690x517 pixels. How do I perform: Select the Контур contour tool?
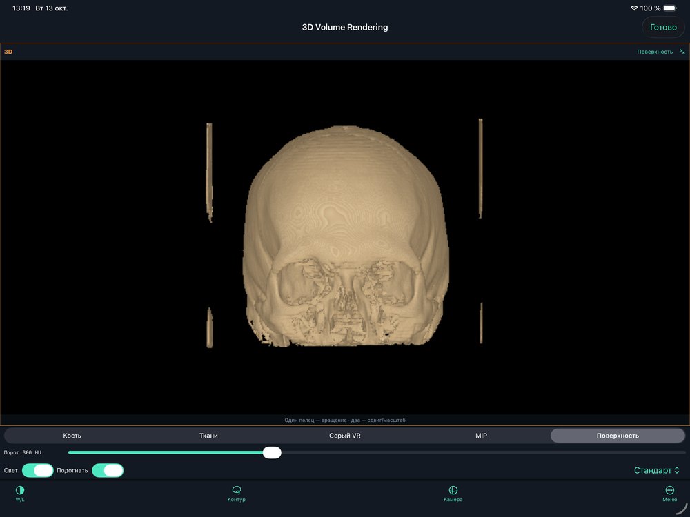pyautogui.click(x=236, y=494)
